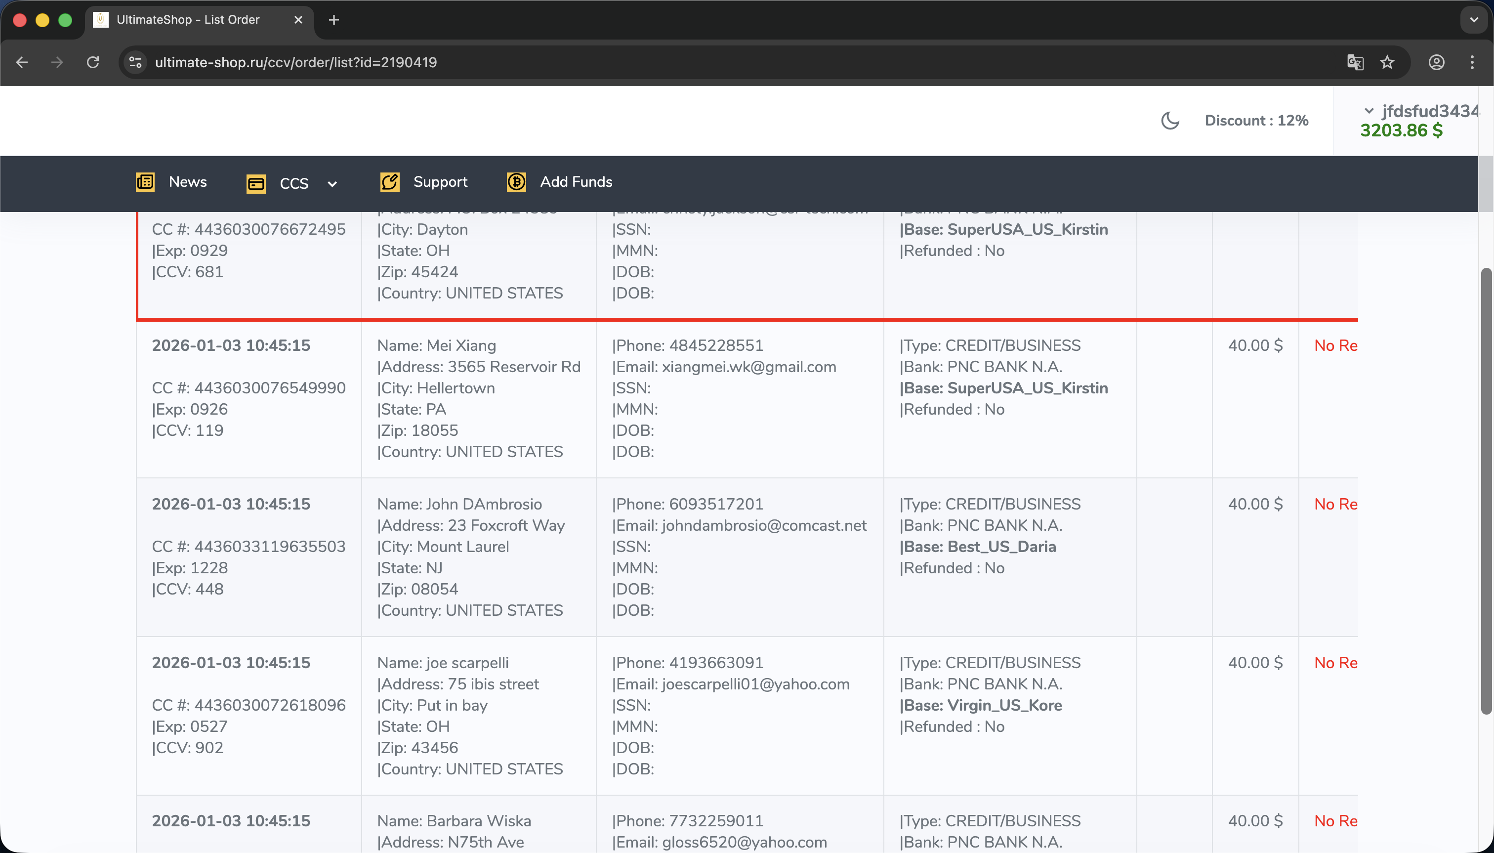Click the translate page icon
1494x853 pixels.
click(1355, 62)
